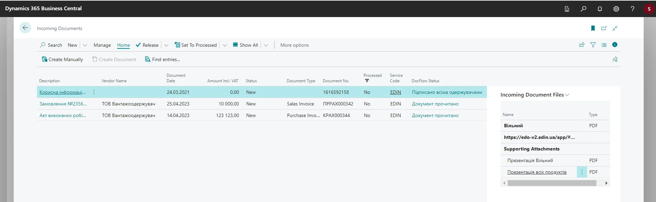Open notifications bell
656x202 pixels.
[600, 9]
